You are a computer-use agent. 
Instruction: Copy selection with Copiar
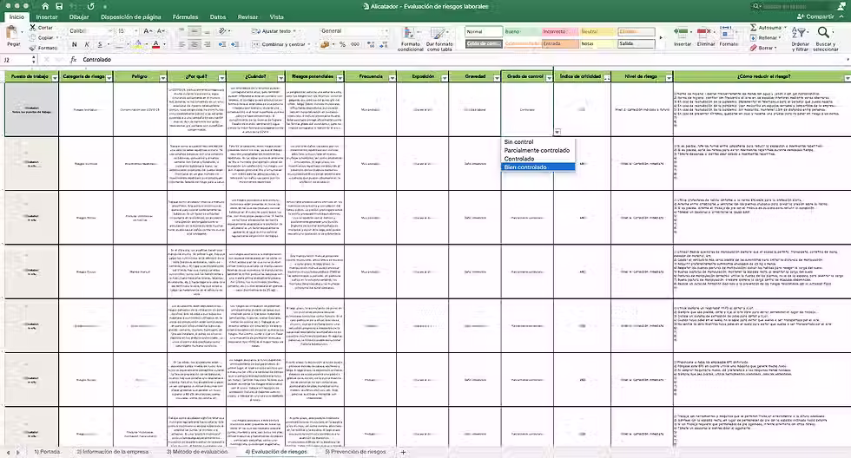pyautogui.click(x=42, y=37)
